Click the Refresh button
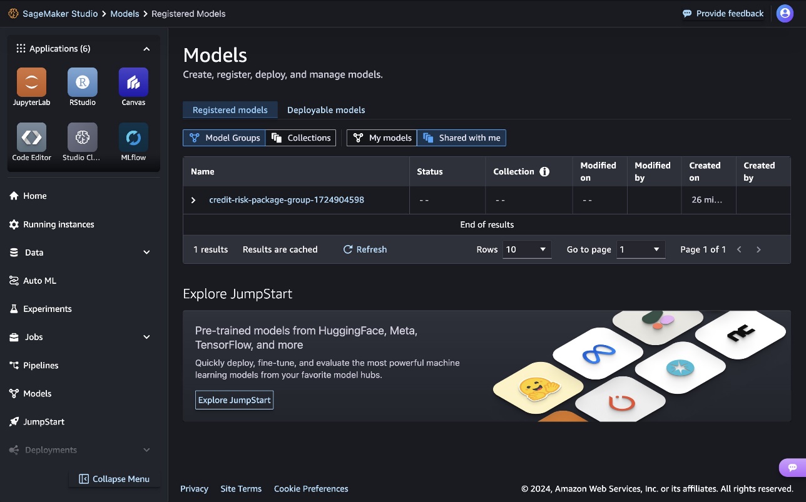 [x=365, y=249]
